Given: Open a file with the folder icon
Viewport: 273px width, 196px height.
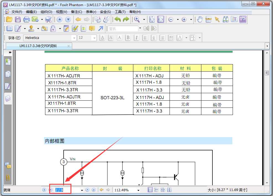Looking at the screenshot, I should pyautogui.click(x=9, y=19).
